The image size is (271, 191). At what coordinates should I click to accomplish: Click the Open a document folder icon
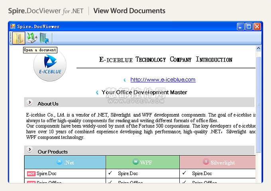19,38
